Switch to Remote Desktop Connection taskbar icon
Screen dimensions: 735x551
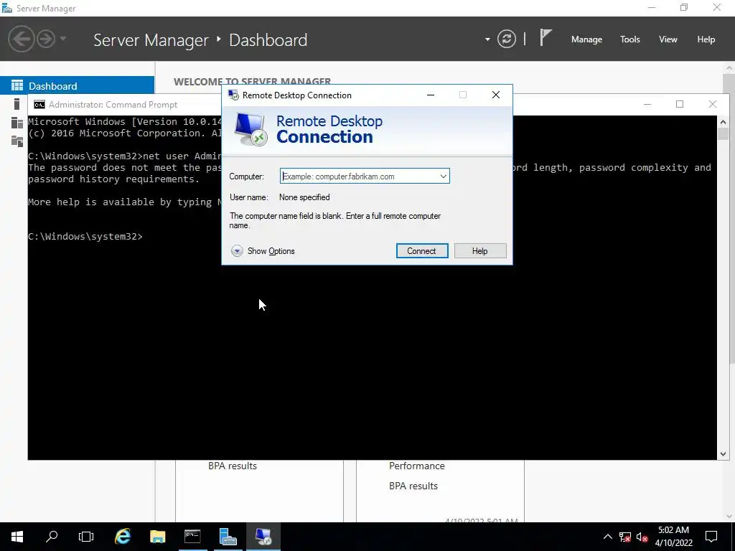pos(263,537)
